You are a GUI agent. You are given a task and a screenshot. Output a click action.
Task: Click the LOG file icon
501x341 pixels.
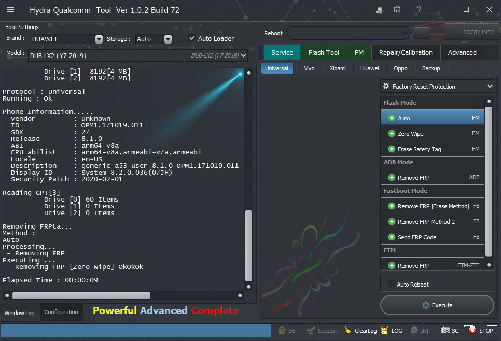click(384, 330)
